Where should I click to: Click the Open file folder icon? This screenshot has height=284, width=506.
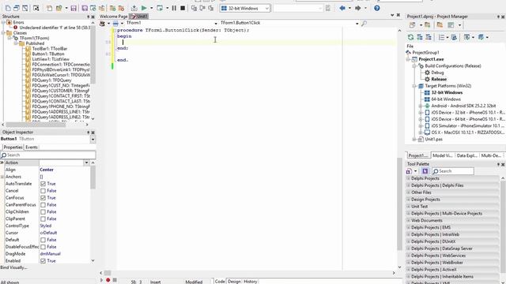pos(59,8)
